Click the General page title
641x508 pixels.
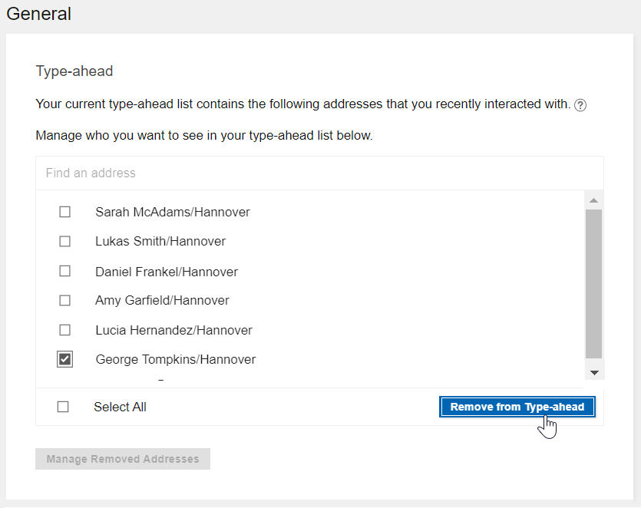38,14
